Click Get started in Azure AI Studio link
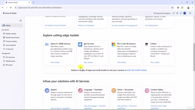The height and width of the screenshot is (110, 195). (x=55, y=25)
